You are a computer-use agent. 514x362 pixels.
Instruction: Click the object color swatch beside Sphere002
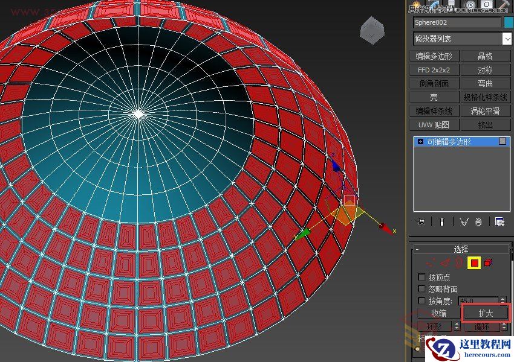point(509,22)
